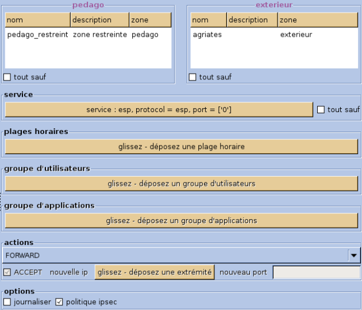This screenshot has height=310, width=362.
Task: Click the groupe d'utilisateurs drop zone
Action: tap(182, 183)
